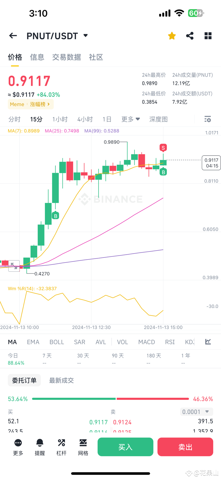The image size is (221, 479).
Task: Toggle the RSI indicator
Action: 170,342
